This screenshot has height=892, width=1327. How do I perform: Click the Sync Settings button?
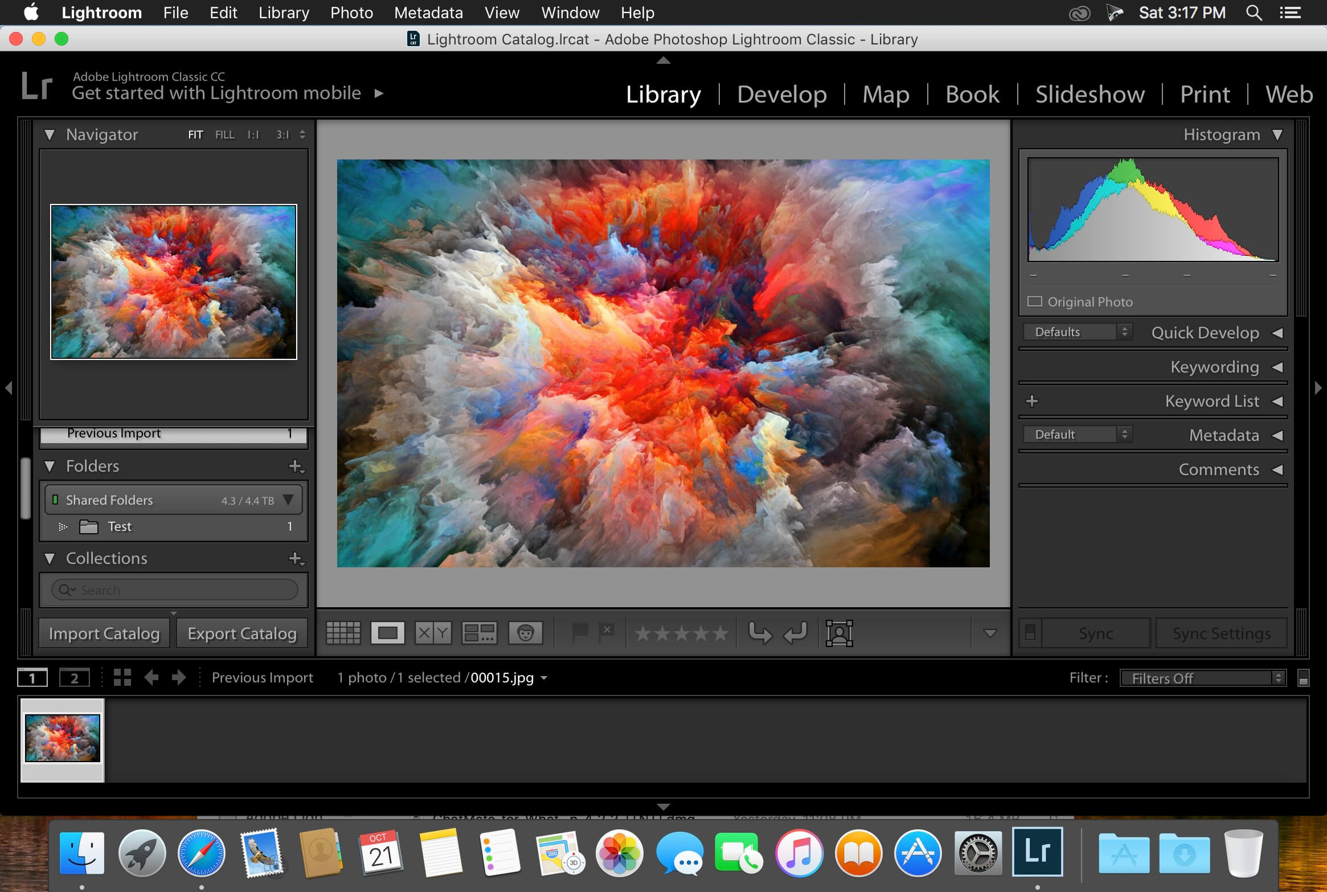click(x=1219, y=633)
